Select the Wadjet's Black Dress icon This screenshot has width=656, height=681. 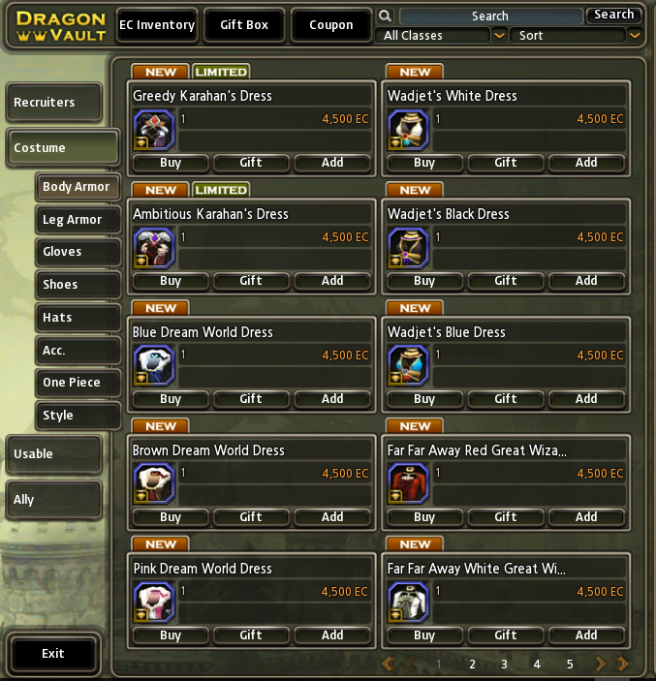(x=408, y=248)
